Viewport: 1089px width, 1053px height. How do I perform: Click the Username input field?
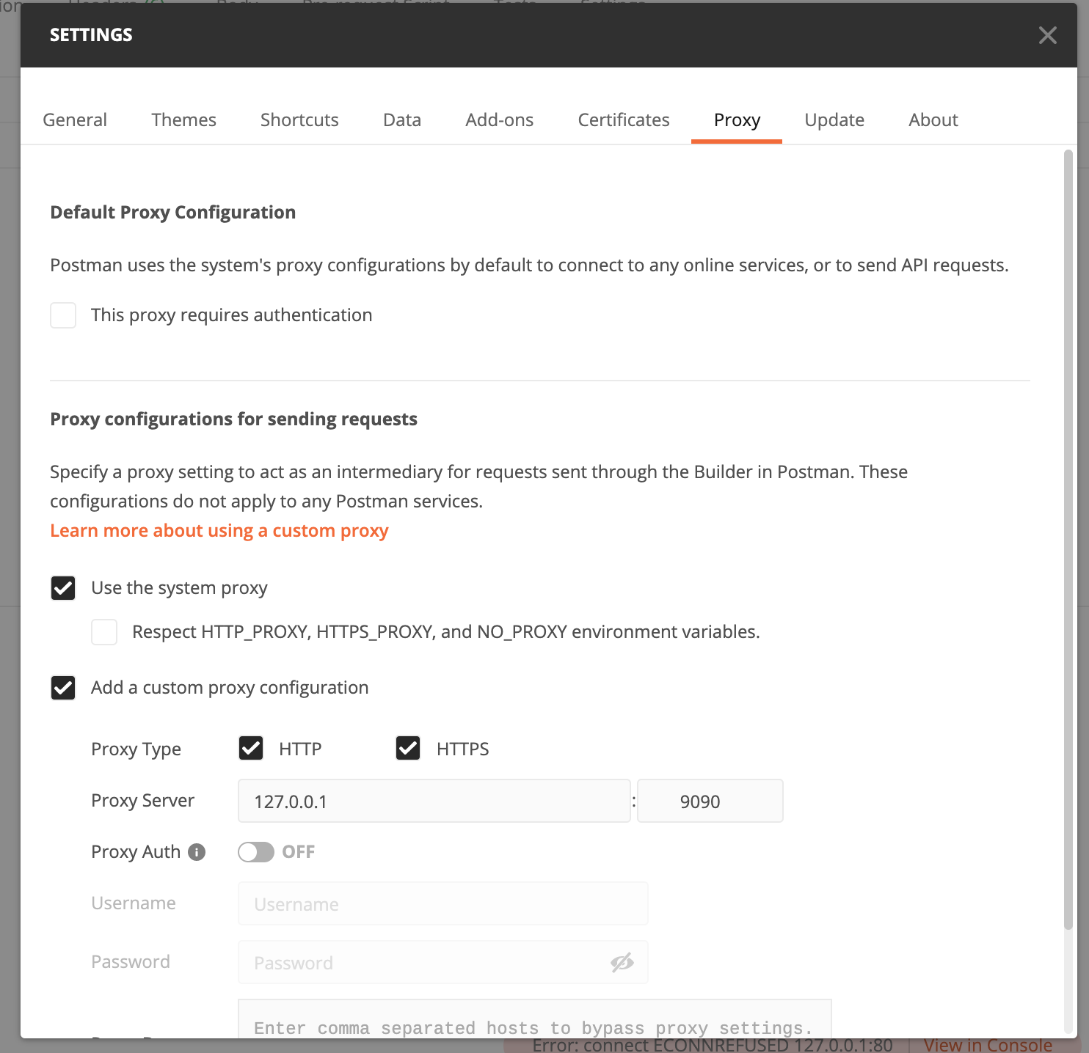pos(442,903)
